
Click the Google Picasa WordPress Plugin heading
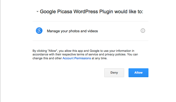coord(92,12)
